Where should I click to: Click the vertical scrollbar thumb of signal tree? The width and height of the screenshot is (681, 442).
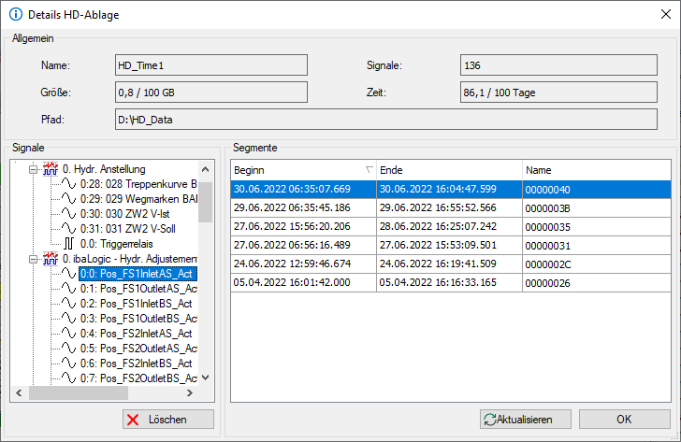pos(206,202)
